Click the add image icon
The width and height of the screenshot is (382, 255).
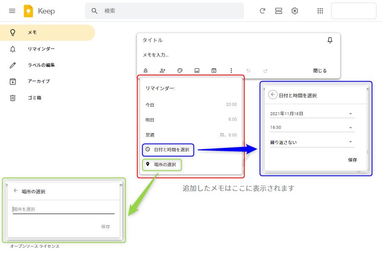(197, 71)
